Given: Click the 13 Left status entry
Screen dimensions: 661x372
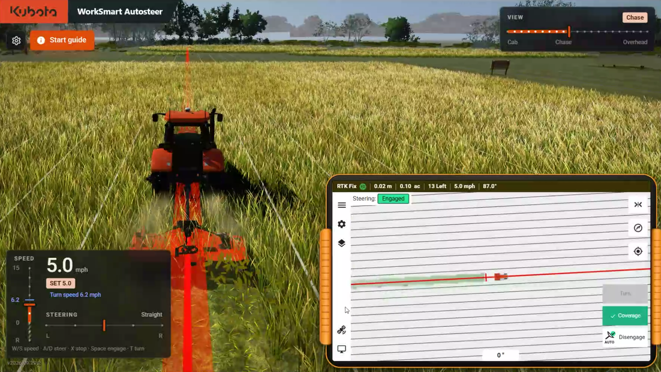Looking at the screenshot, I should [437, 186].
